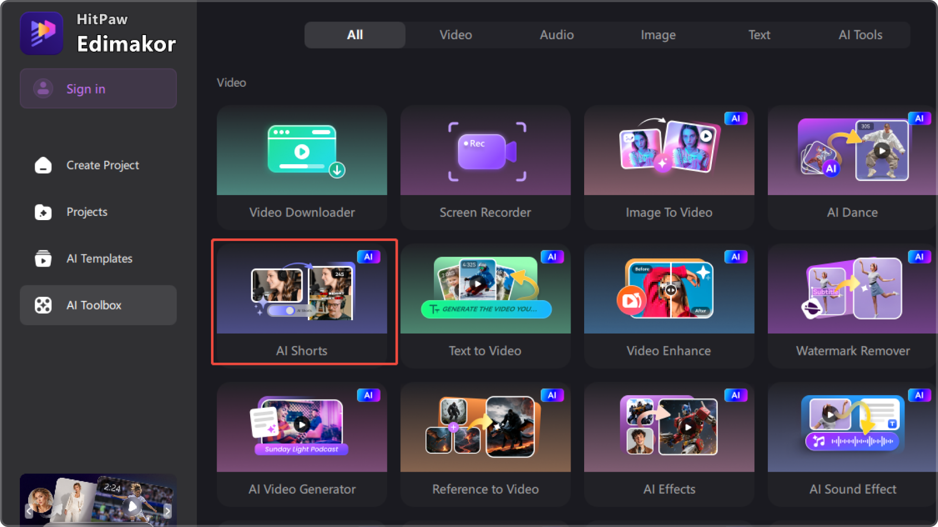Click the Screen Recorder label

coord(485,212)
